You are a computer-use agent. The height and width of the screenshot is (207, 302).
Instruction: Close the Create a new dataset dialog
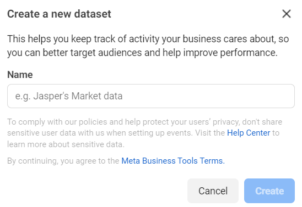(x=287, y=14)
